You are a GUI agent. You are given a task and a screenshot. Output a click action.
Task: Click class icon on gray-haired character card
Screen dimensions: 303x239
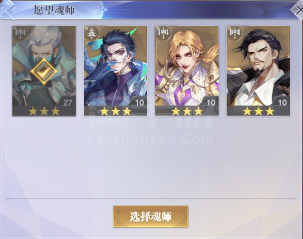click(20, 32)
